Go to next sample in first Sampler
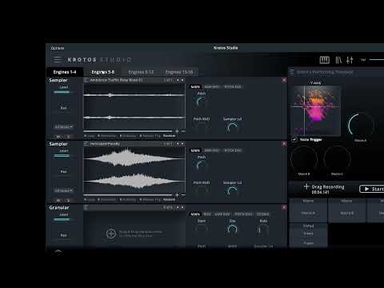This screenshot has width=384, height=288. [x=182, y=80]
